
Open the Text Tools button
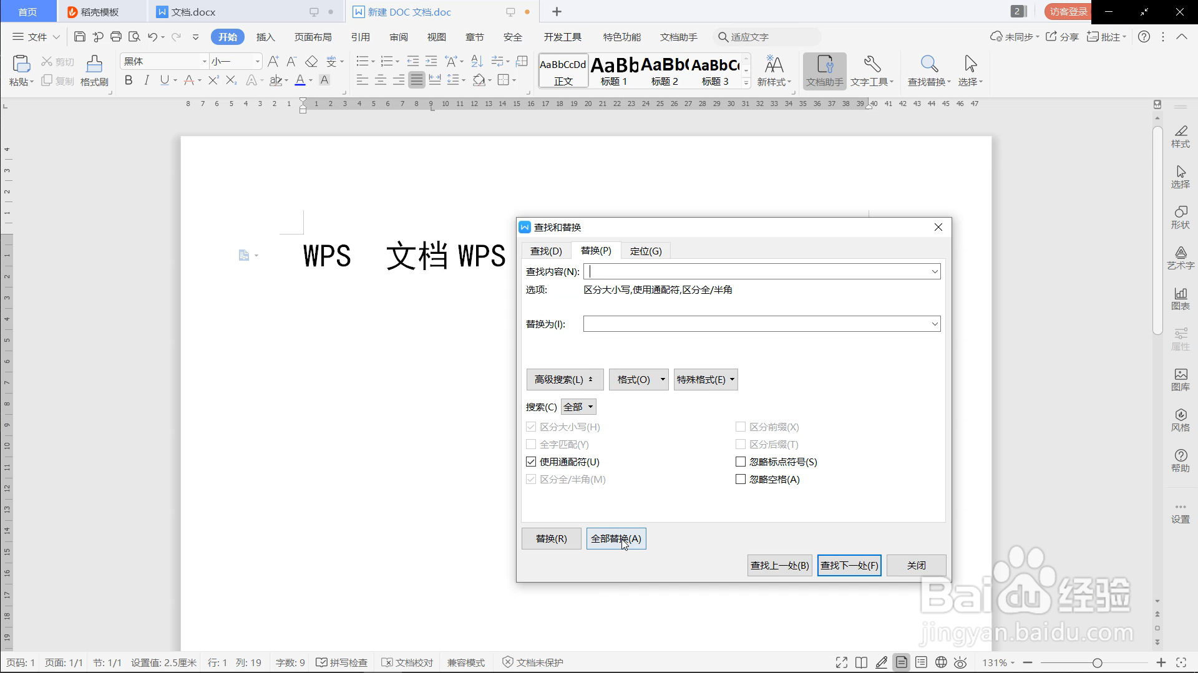pyautogui.click(x=872, y=70)
